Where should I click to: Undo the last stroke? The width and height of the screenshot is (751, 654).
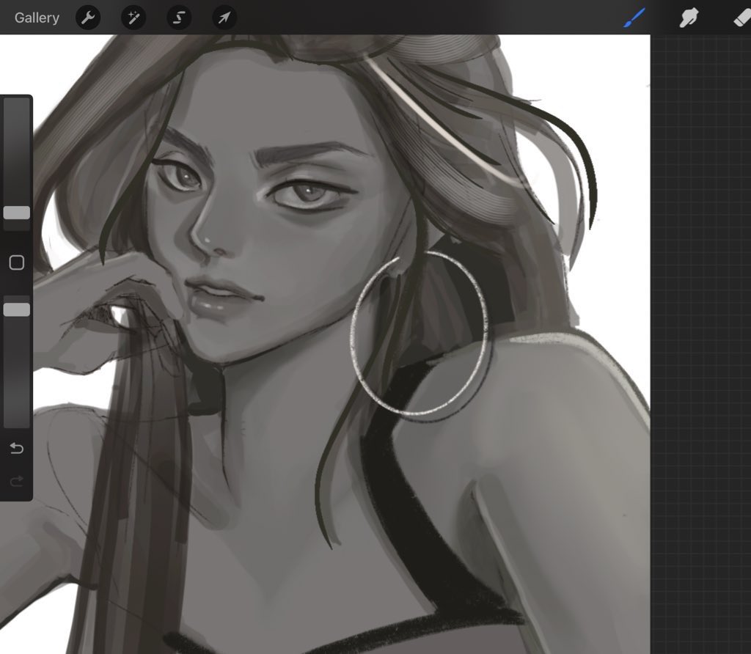[17, 448]
